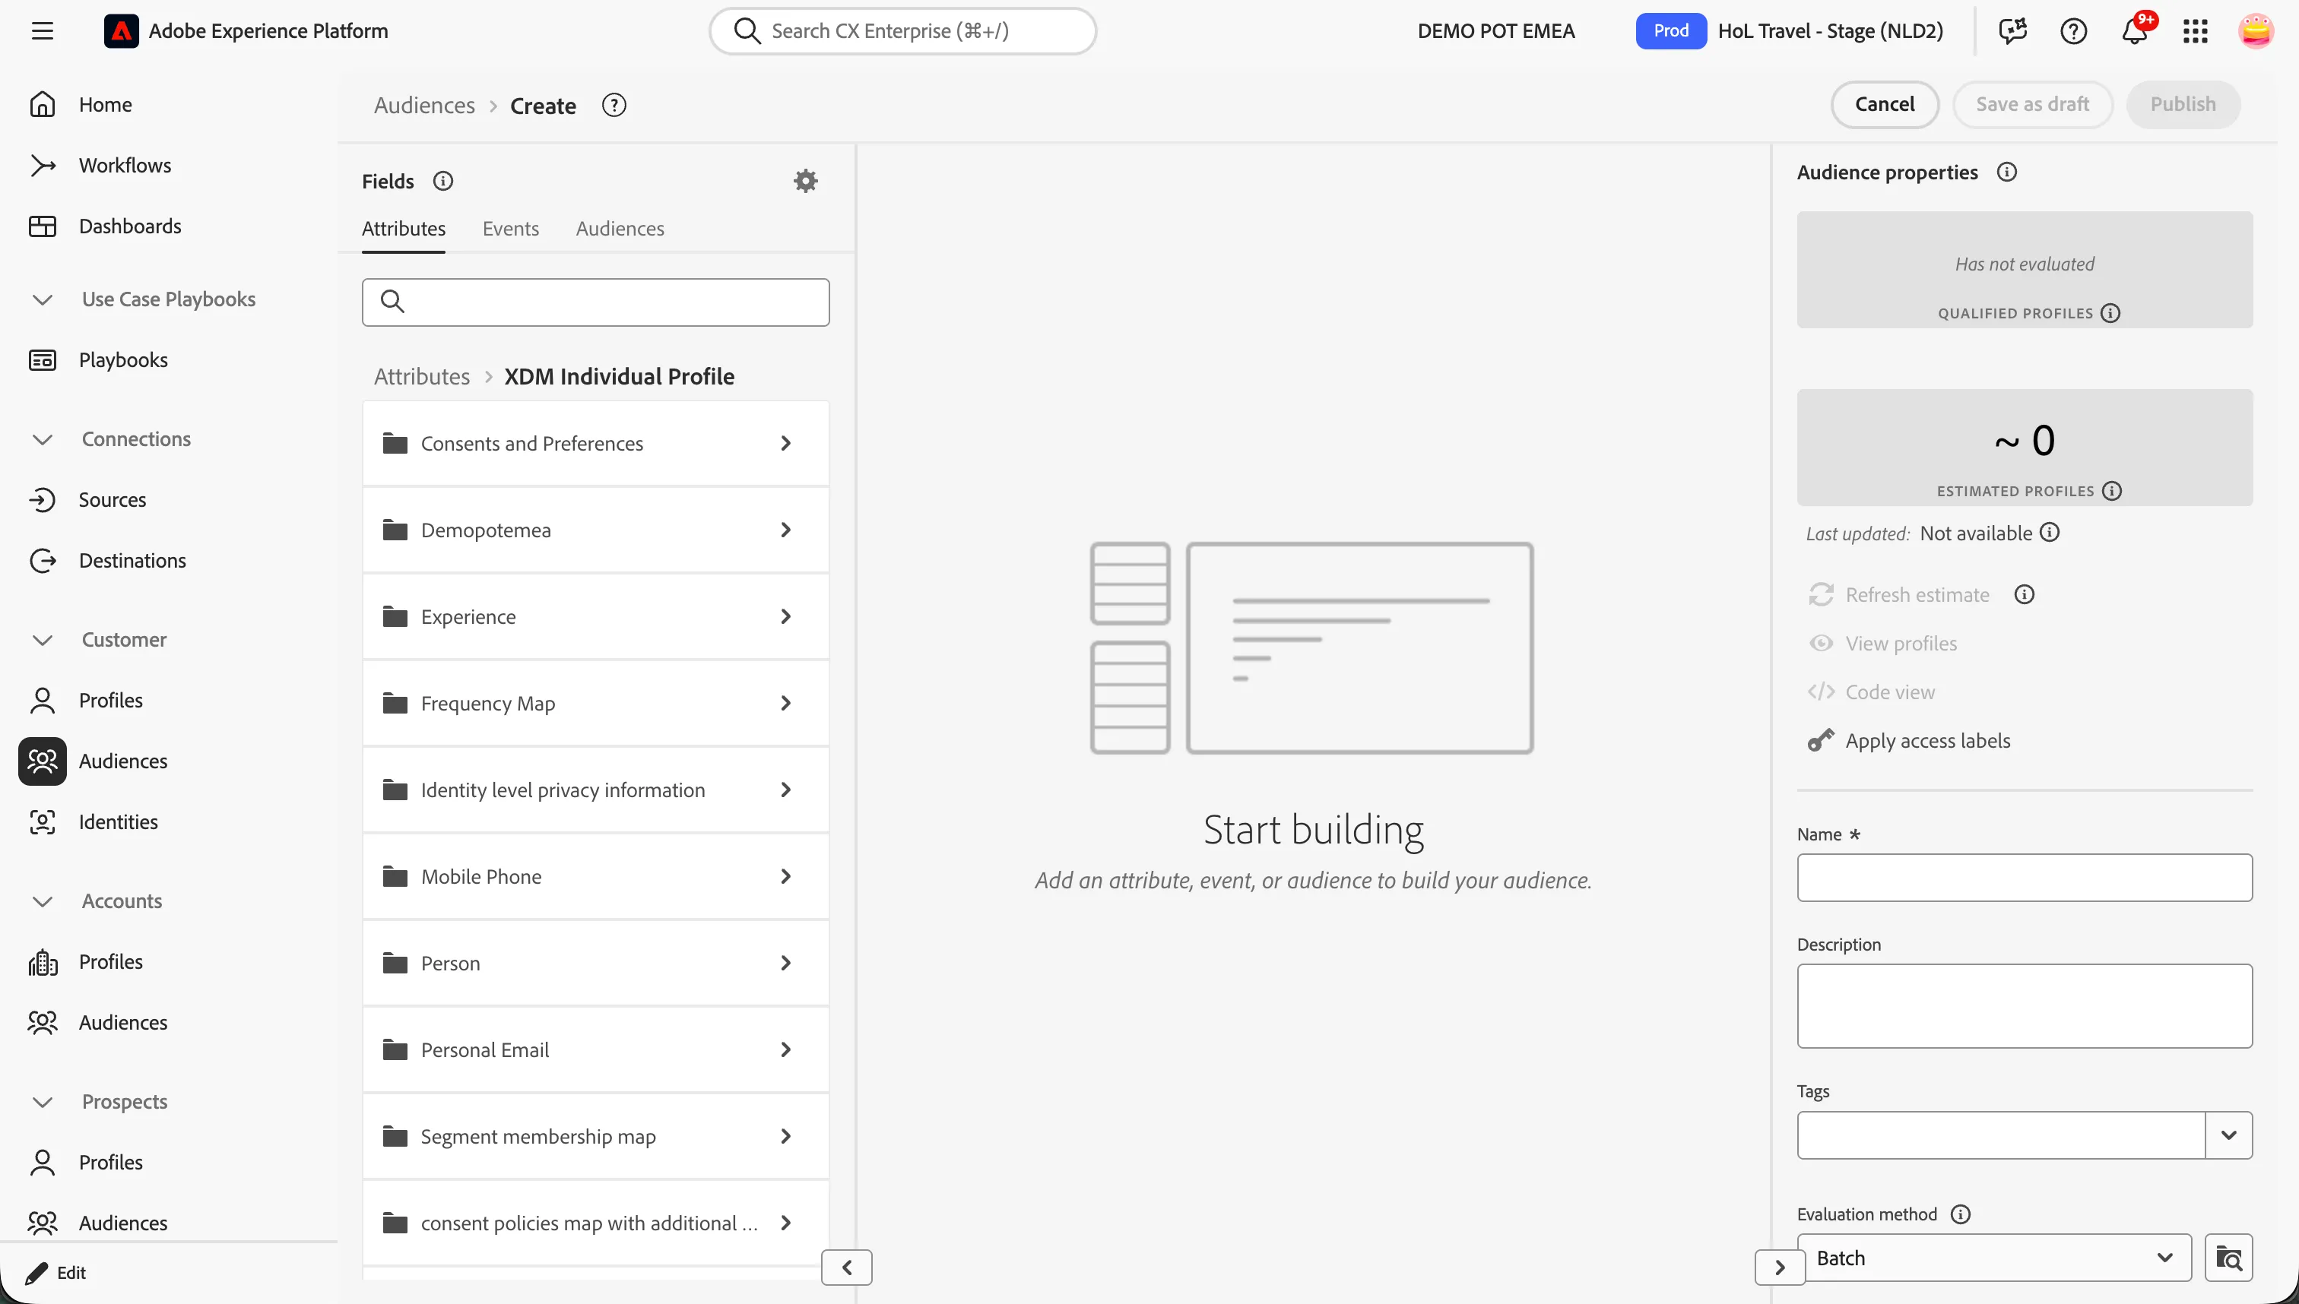Switch to the Audiences fields tab
The width and height of the screenshot is (2299, 1304).
tap(620, 229)
